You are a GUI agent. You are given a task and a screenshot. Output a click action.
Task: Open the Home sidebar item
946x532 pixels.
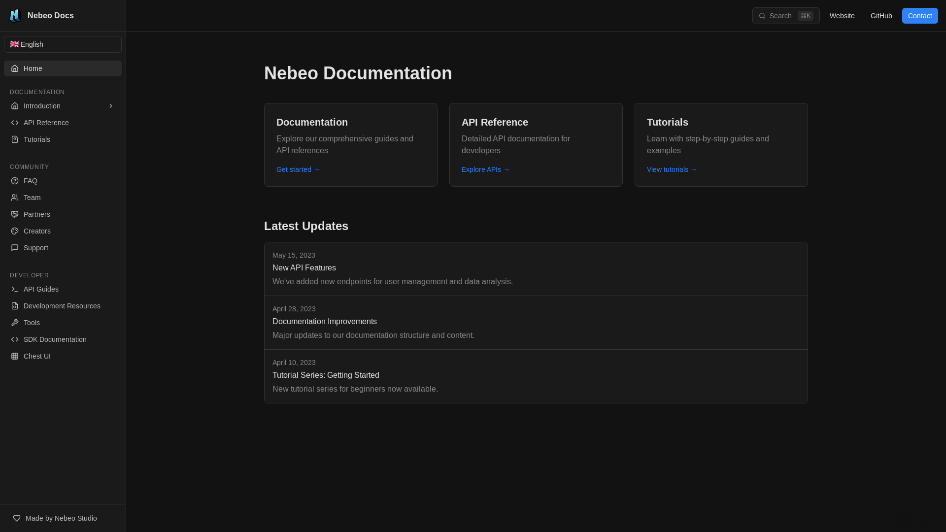tap(63, 68)
